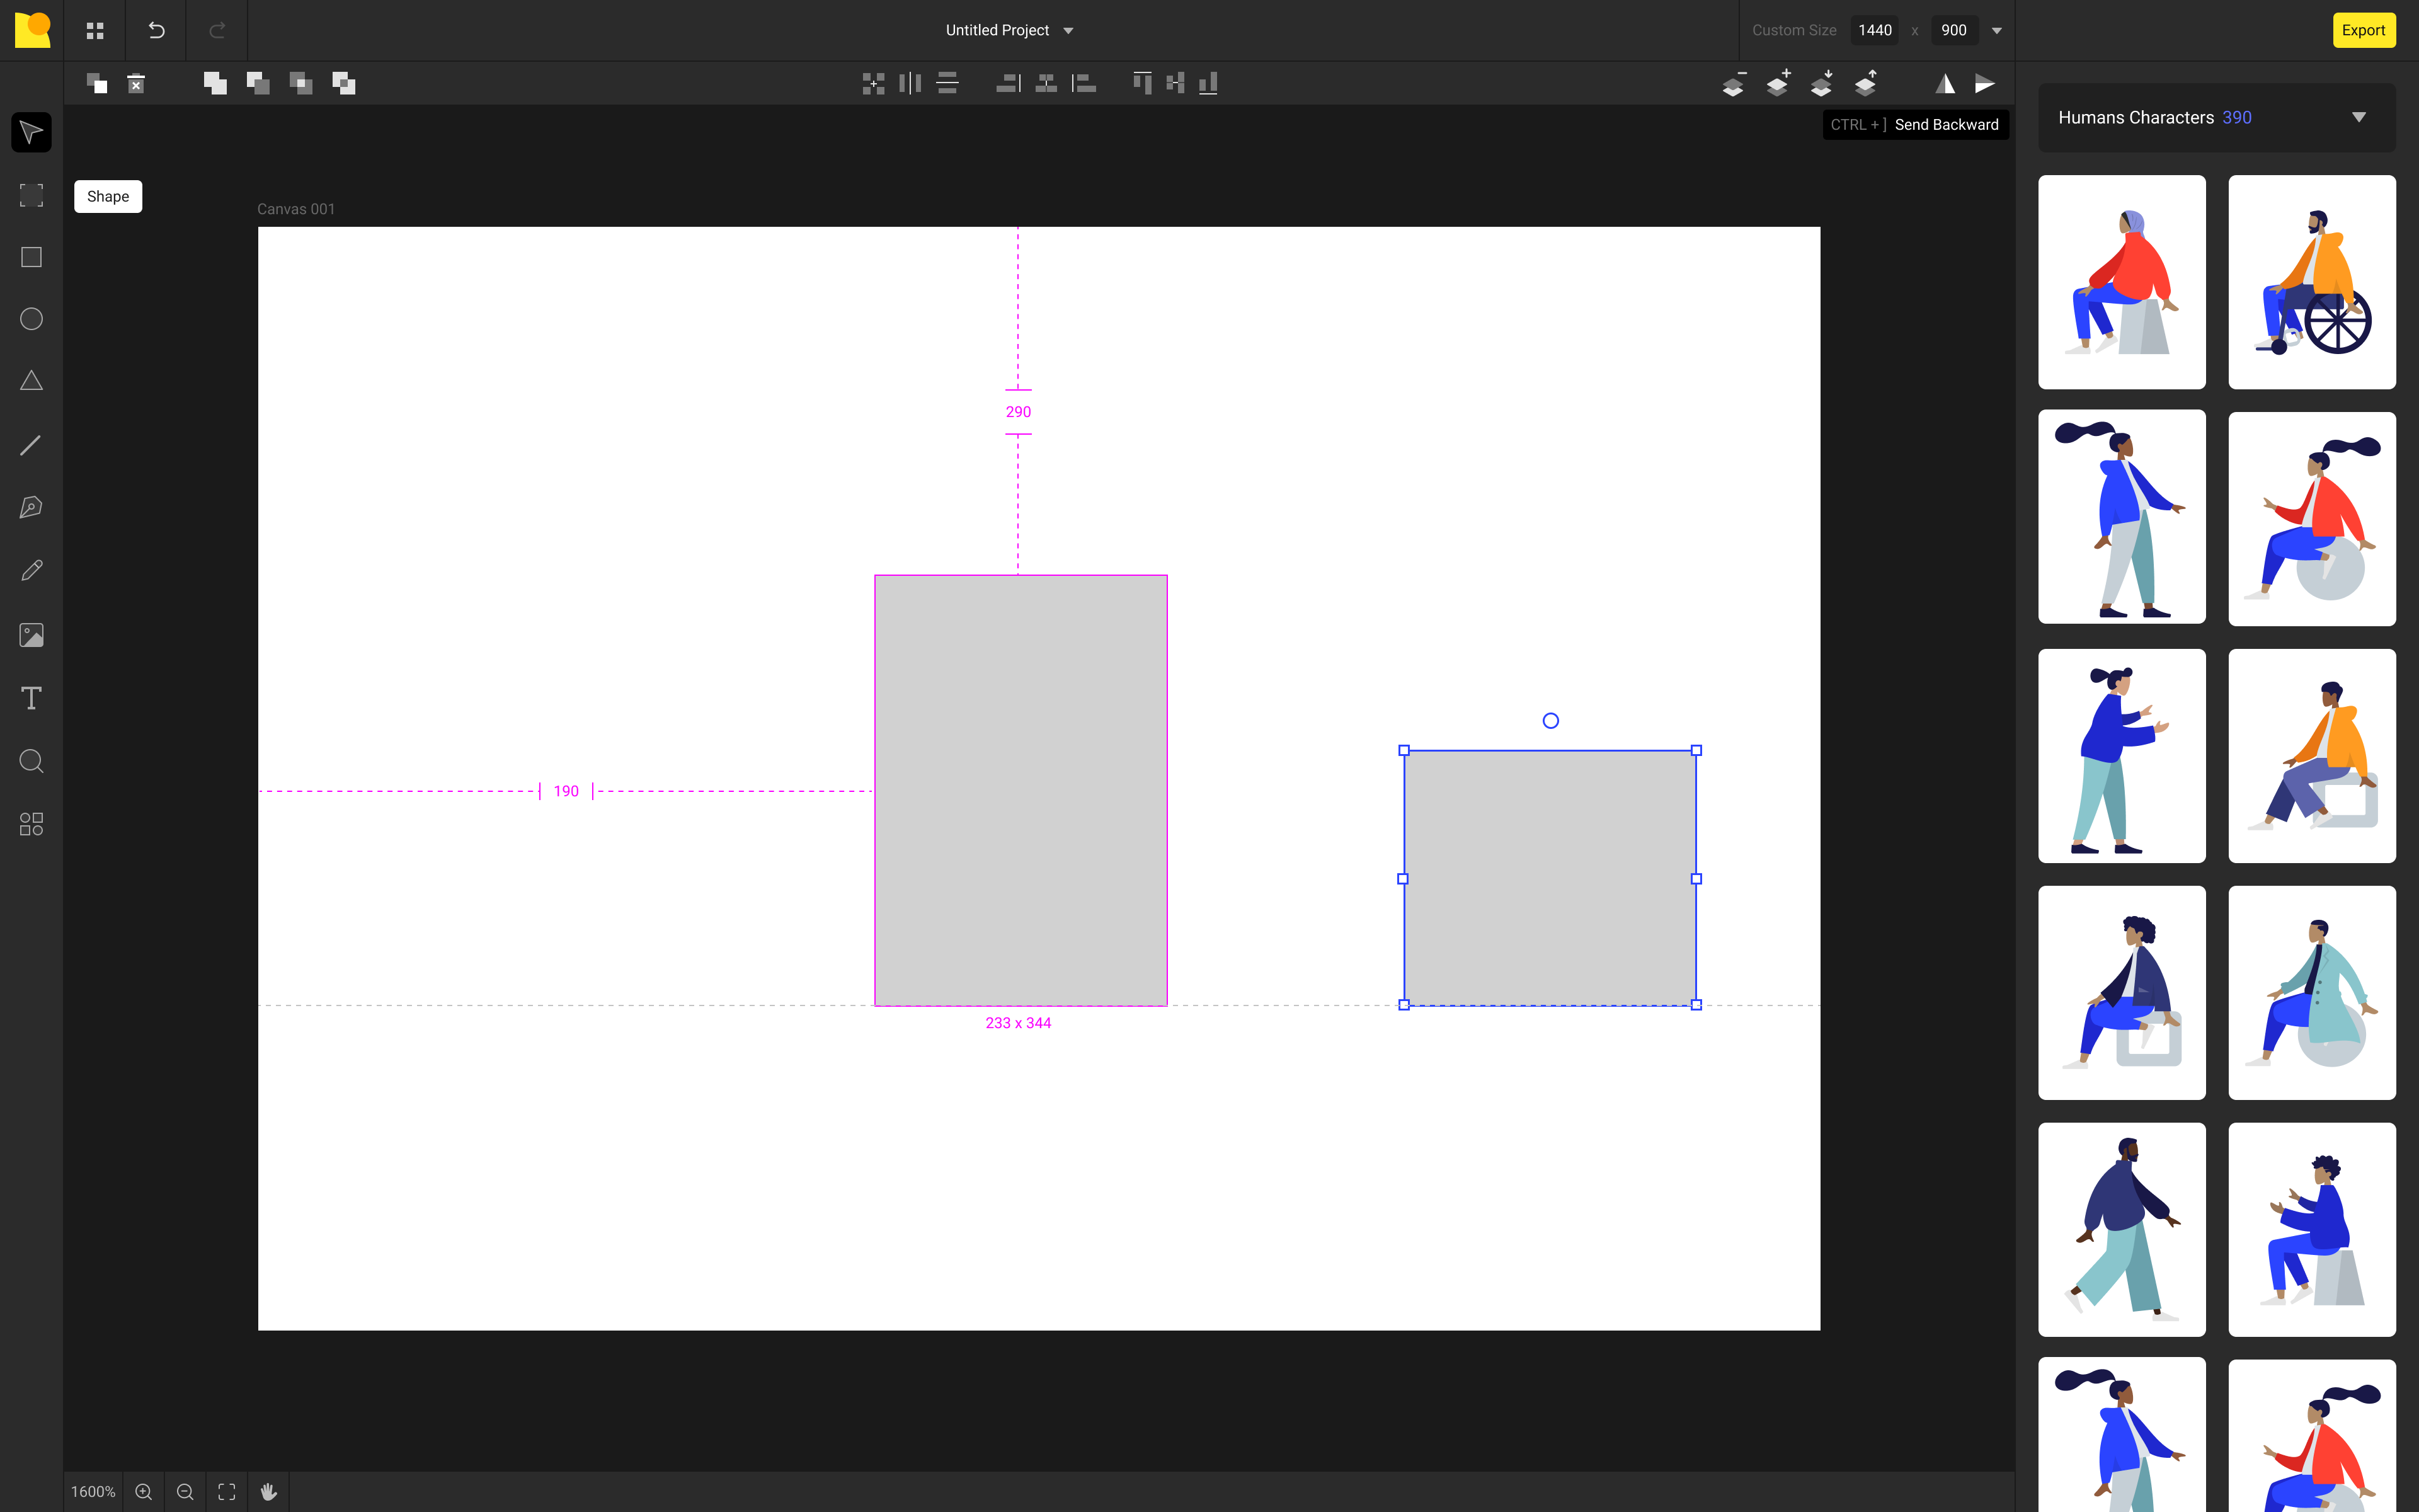Click the app logo in top-left corner
Image resolution: width=2419 pixels, height=1512 pixels.
(32, 30)
